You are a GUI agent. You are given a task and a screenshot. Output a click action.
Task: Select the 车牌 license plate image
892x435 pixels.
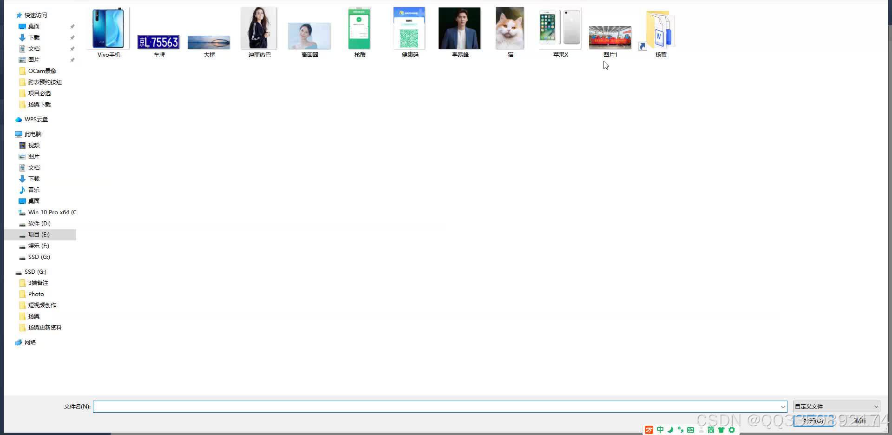click(159, 46)
